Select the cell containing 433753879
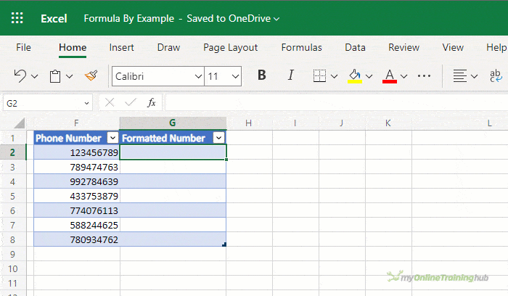Viewport: 508px width, 296px height. (77, 196)
